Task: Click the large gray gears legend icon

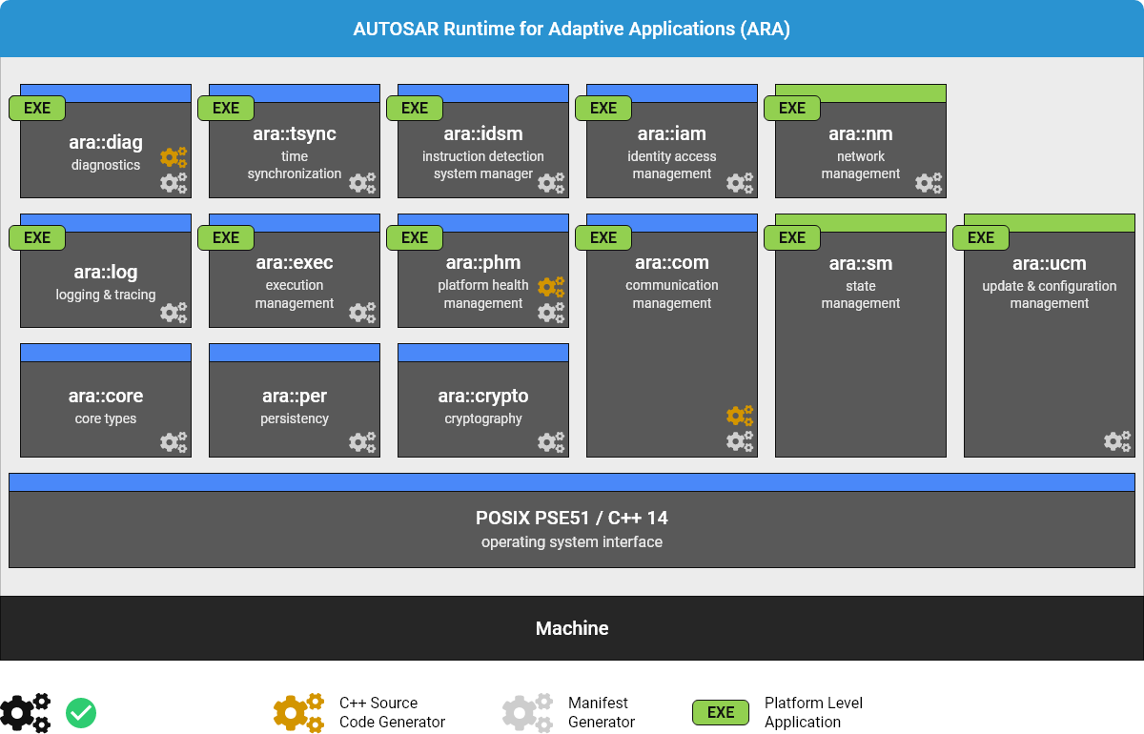Action: click(527, 712)
